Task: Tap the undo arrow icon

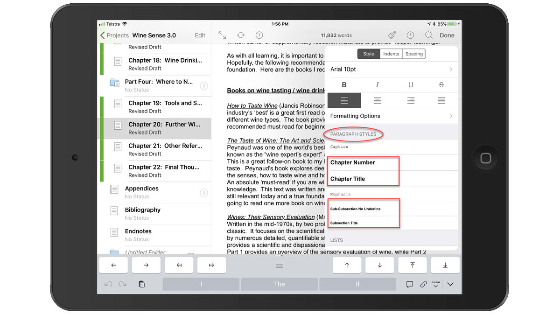Action: [x=108, y=284]
